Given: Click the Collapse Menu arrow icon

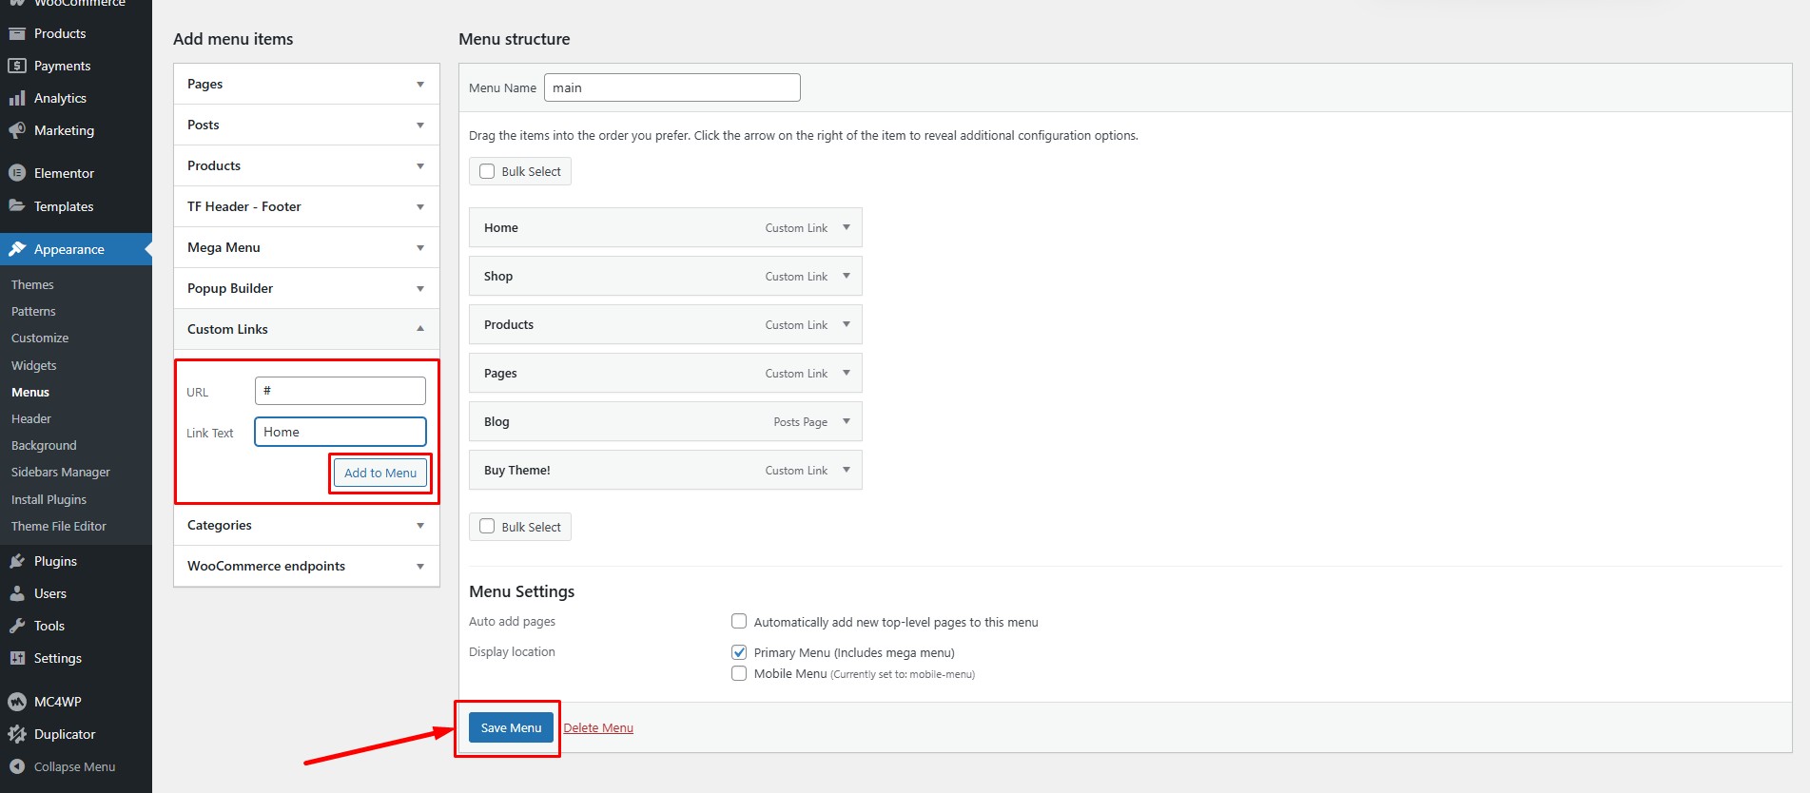Looking at the screenshot, I should tap(17, 766).
